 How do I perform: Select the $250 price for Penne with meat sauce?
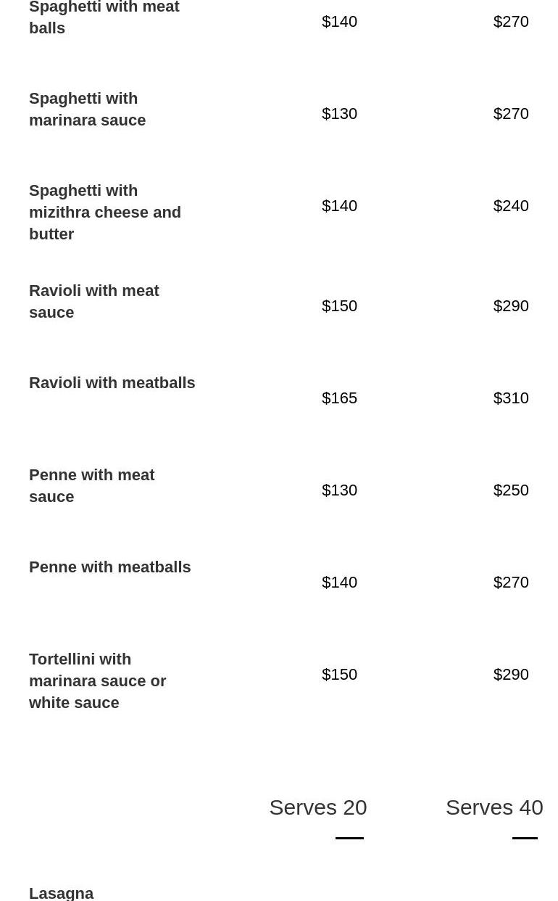[511, 490]
